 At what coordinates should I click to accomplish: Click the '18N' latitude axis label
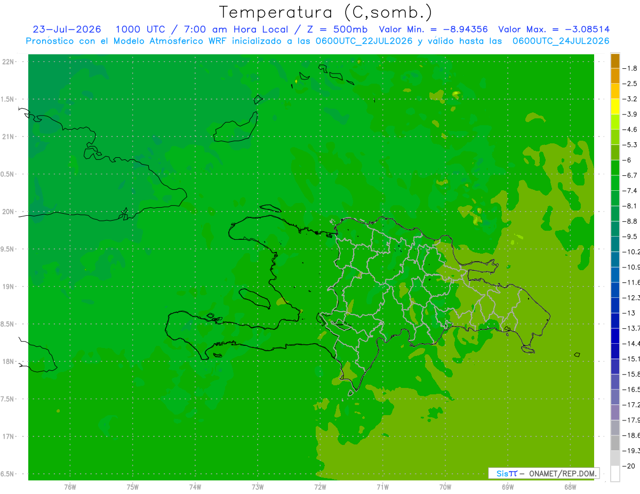click(x=8, y=362)
